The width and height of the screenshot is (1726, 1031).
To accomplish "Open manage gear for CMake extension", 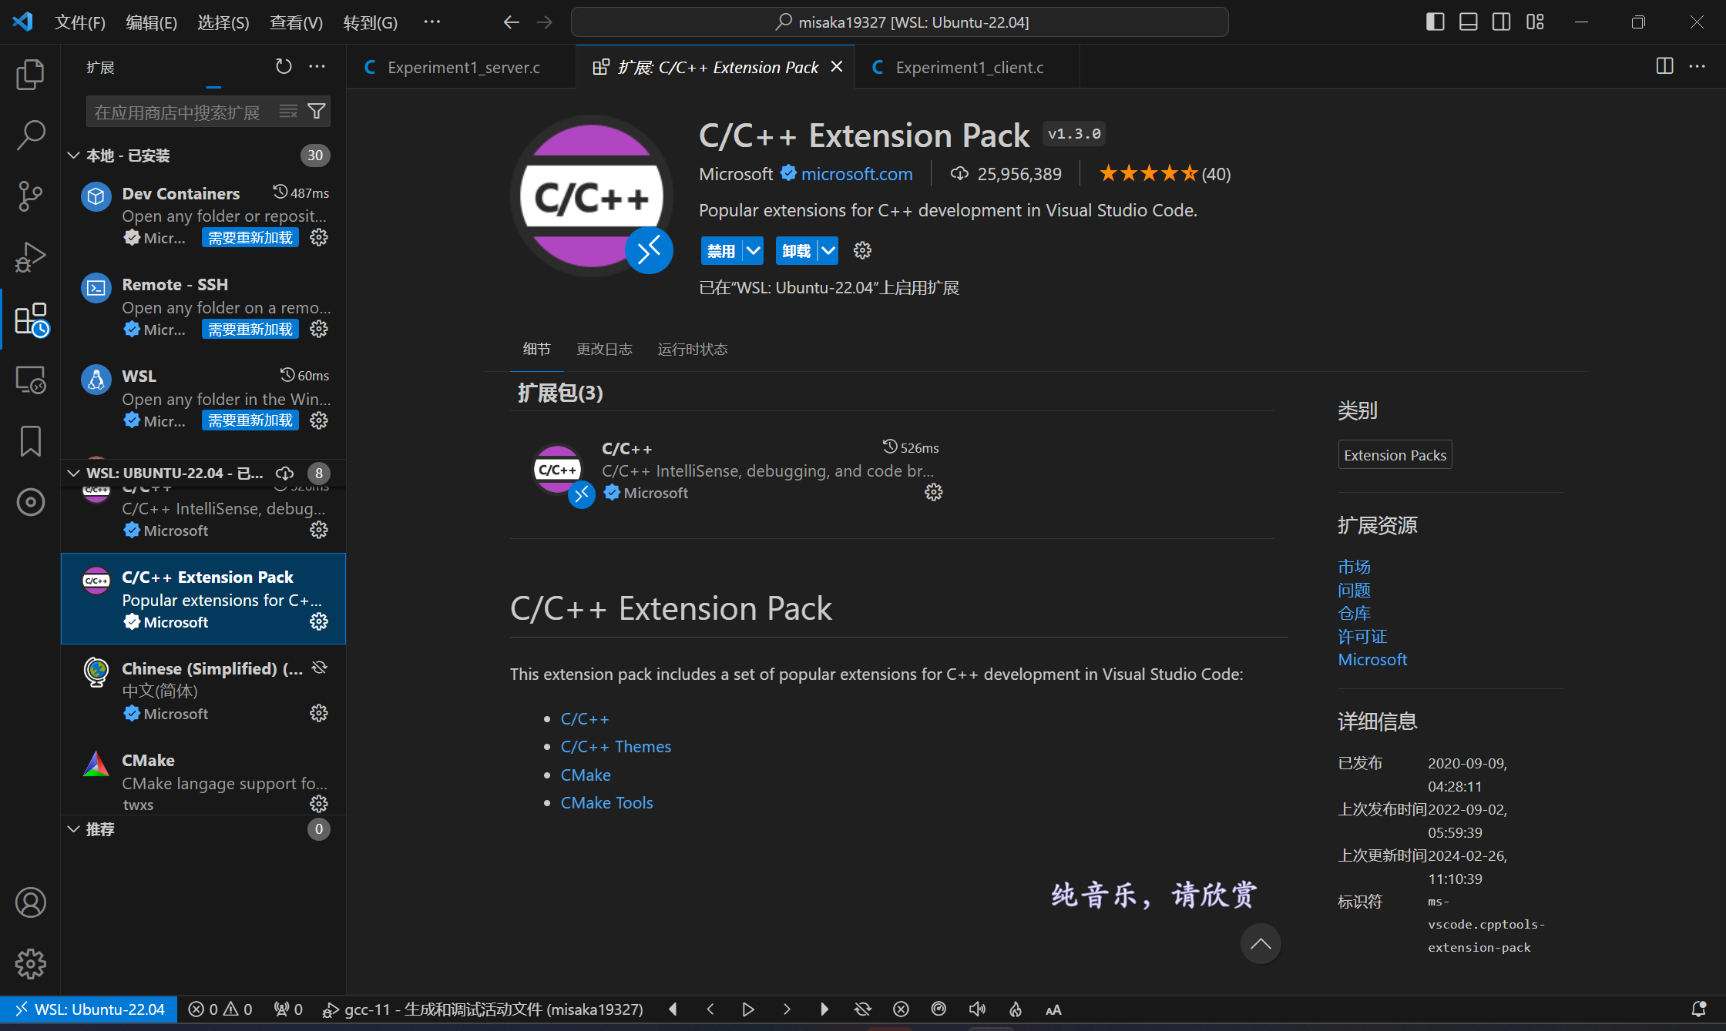I will tap(318, 804).
